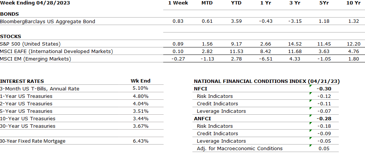Image resolution: width=365 pixels, height=155 pixels.
Task: Select the 10 Yr column header
Action: (354, 3)
